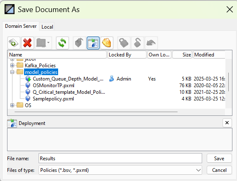Click the gray cube with arrow icon
237x181 pixels.
(79, 43)
